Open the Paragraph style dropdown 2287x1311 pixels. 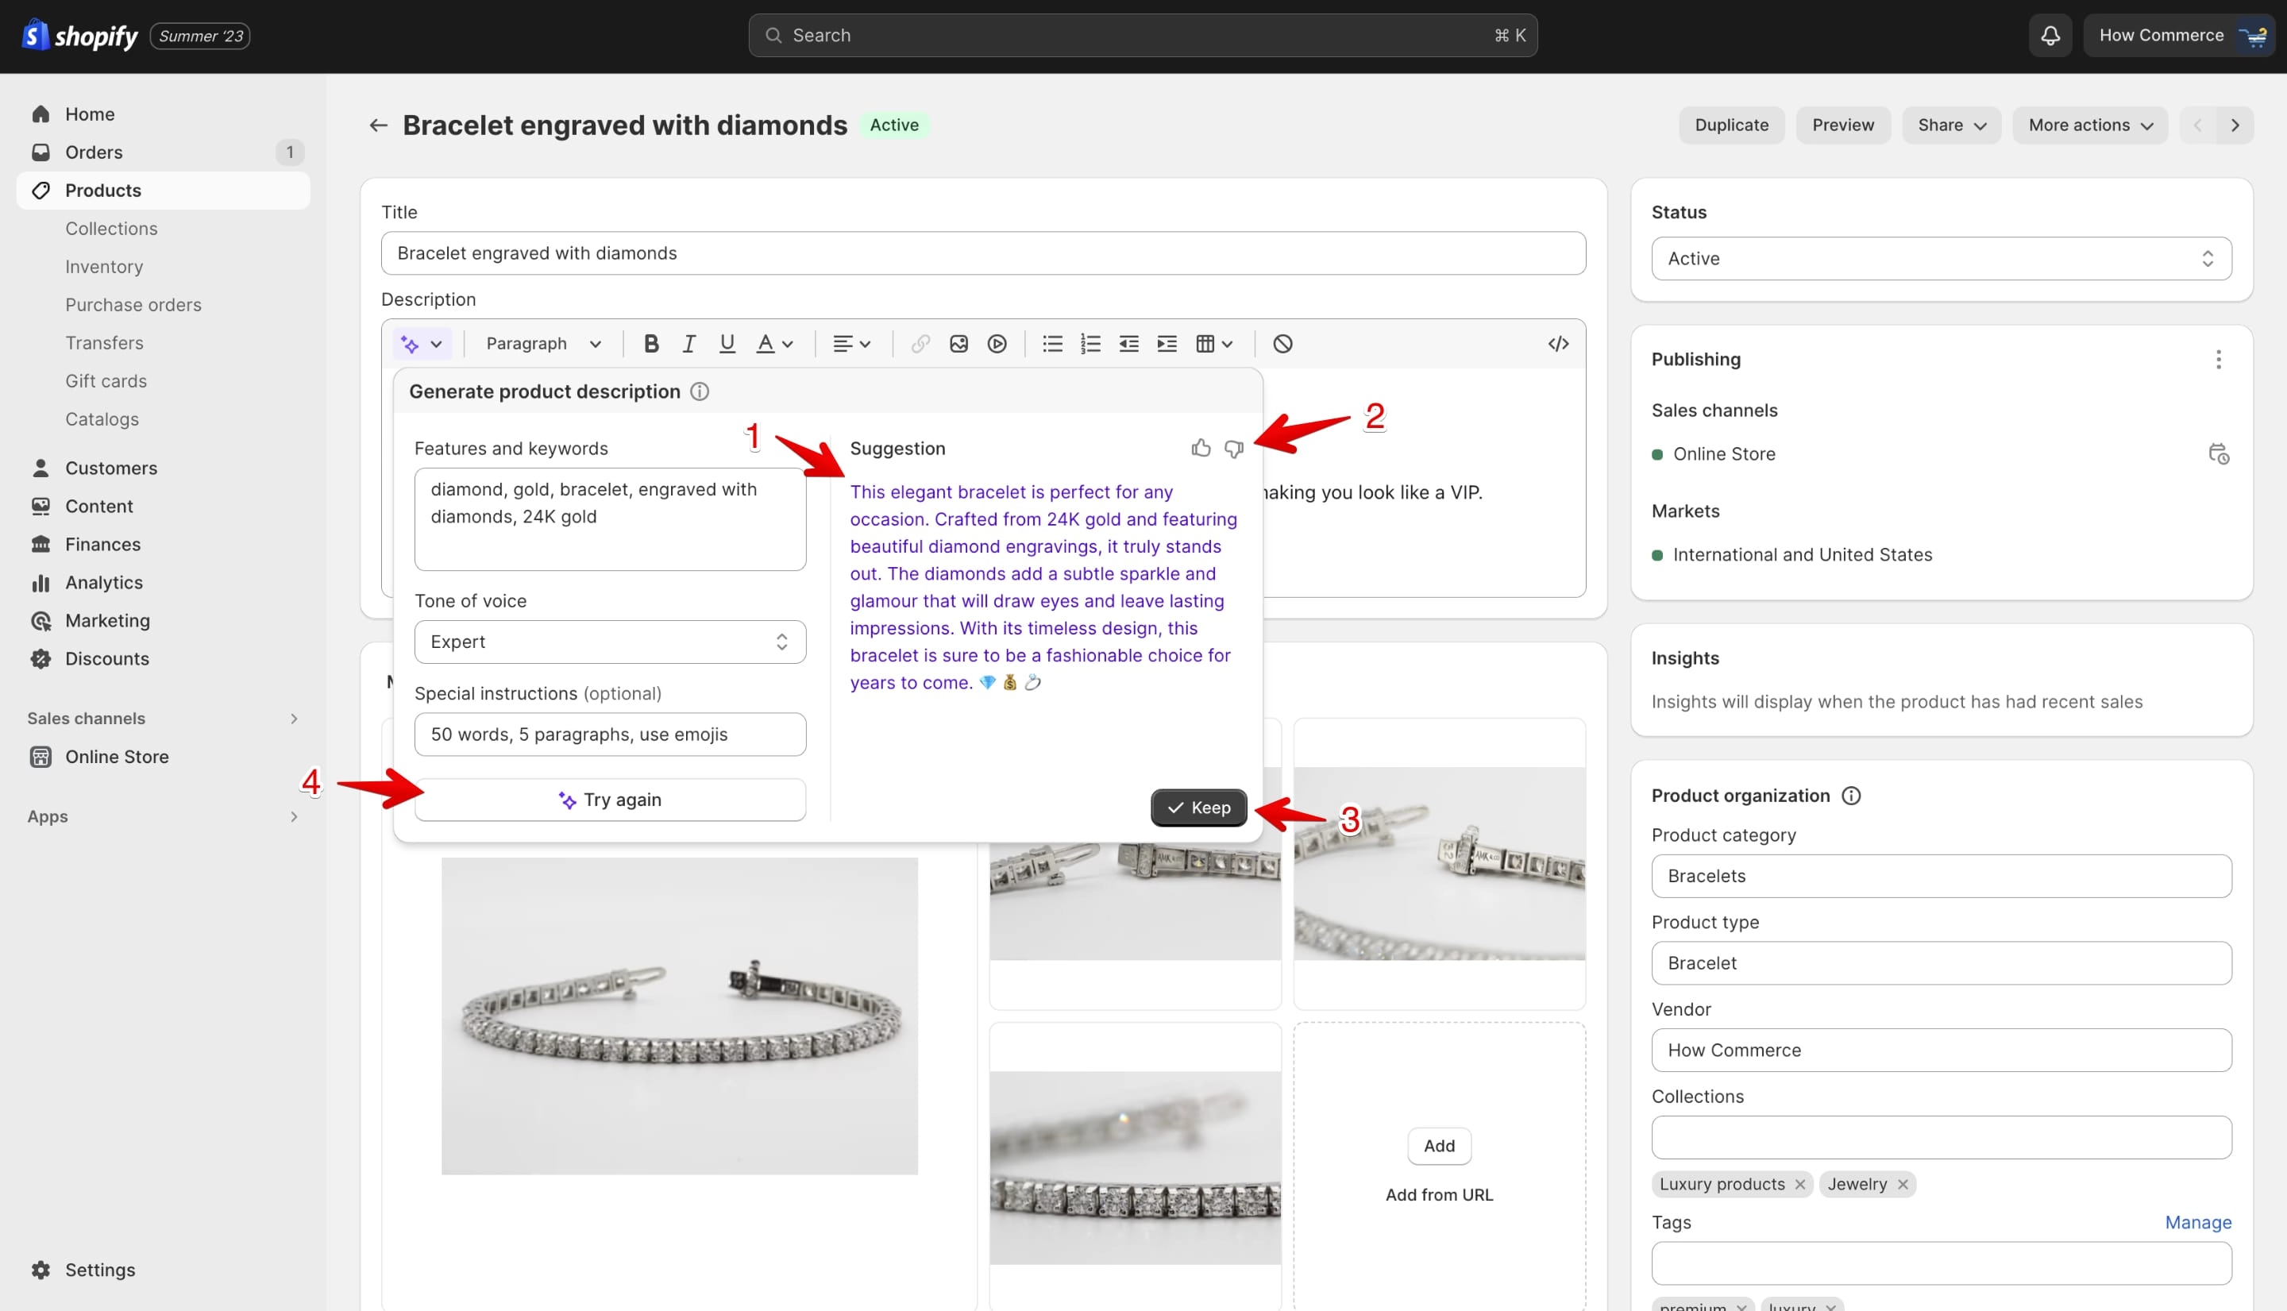(543, 344)
